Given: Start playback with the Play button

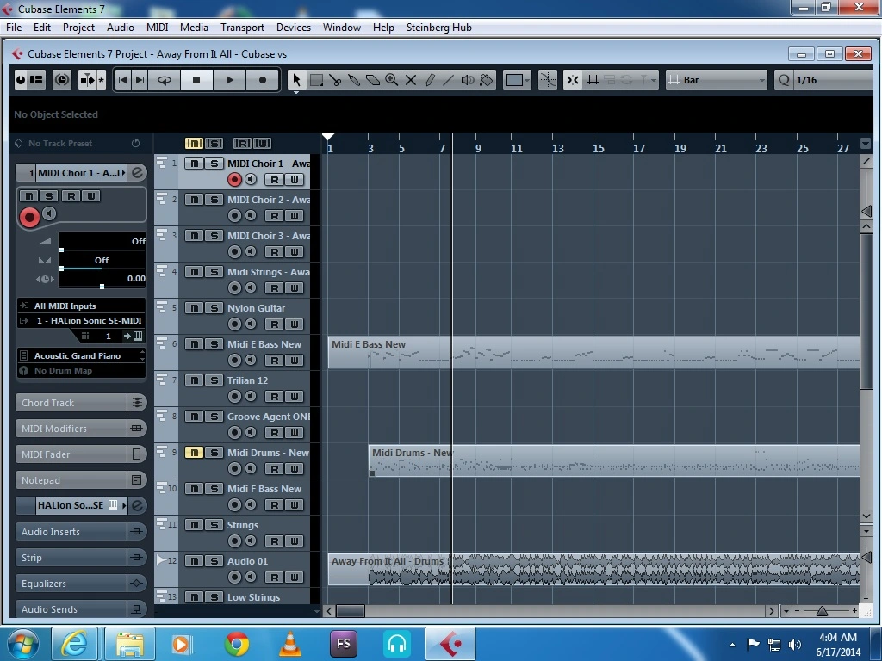Looking at the screenshot, I should click(229, 80).
